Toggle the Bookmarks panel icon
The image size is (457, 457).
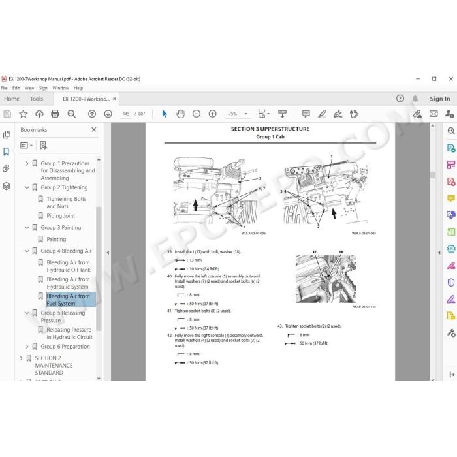6,151
